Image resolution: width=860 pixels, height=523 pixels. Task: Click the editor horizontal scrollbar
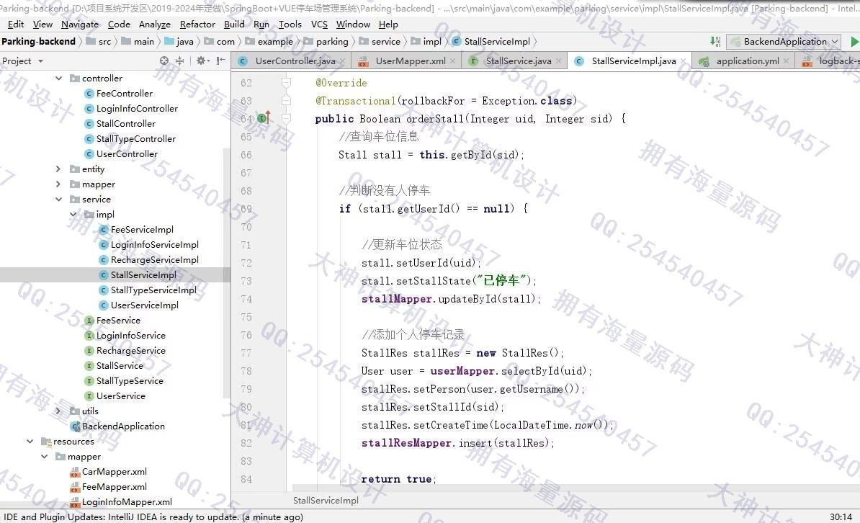576,487
